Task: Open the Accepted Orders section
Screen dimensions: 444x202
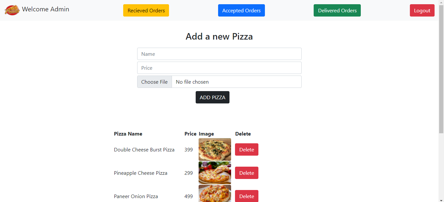Action: [x=241, y=10]
